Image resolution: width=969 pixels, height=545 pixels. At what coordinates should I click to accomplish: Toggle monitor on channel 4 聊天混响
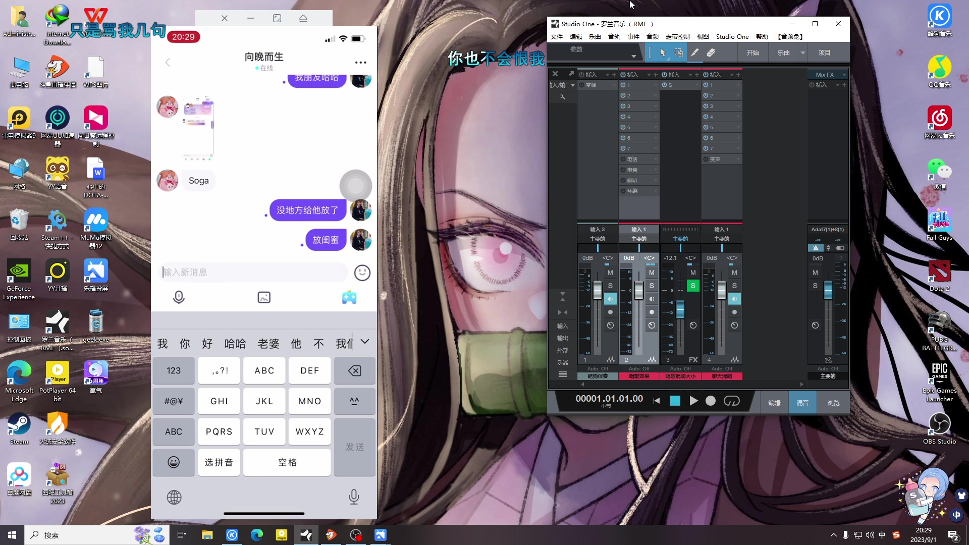[x=734, y=299]
